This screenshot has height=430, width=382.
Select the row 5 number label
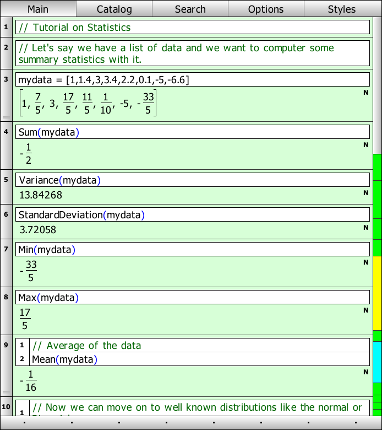(x=6, y=180)
